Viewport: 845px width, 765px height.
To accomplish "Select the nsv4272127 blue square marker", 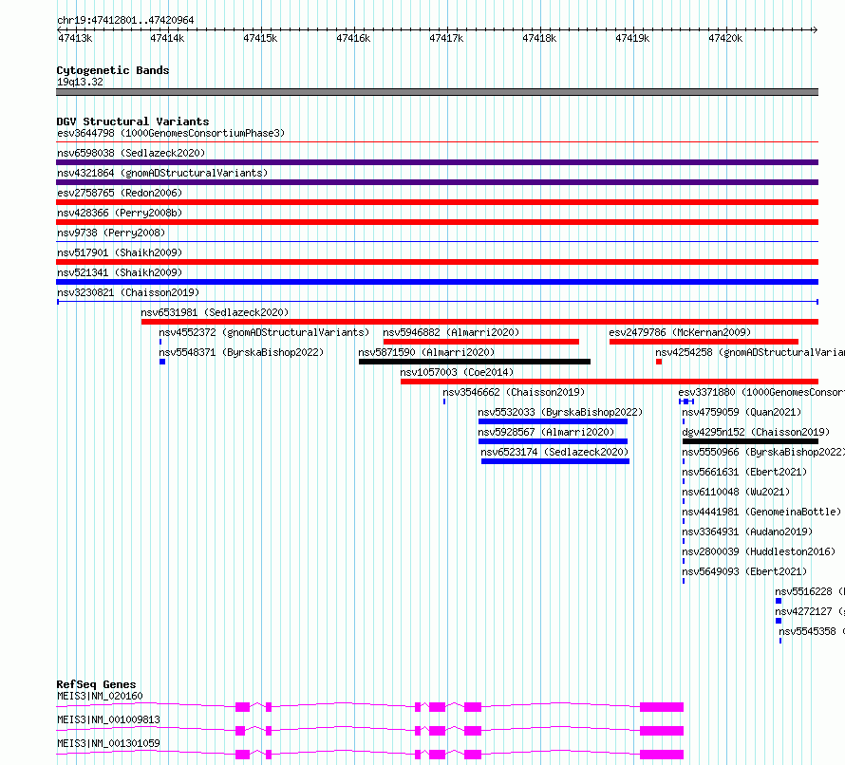I will 779,621.
